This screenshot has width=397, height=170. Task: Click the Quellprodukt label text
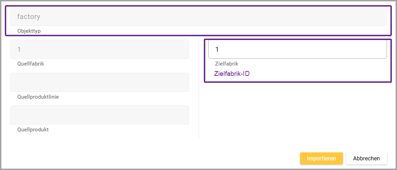coord(33,130)
